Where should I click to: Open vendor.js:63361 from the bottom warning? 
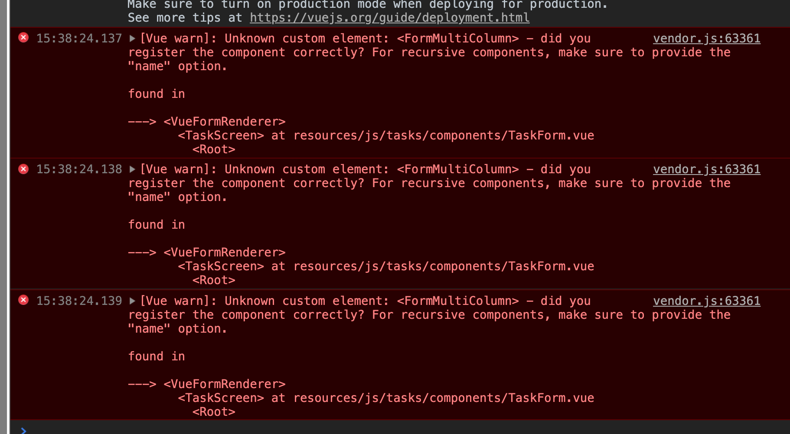(706, 301)
